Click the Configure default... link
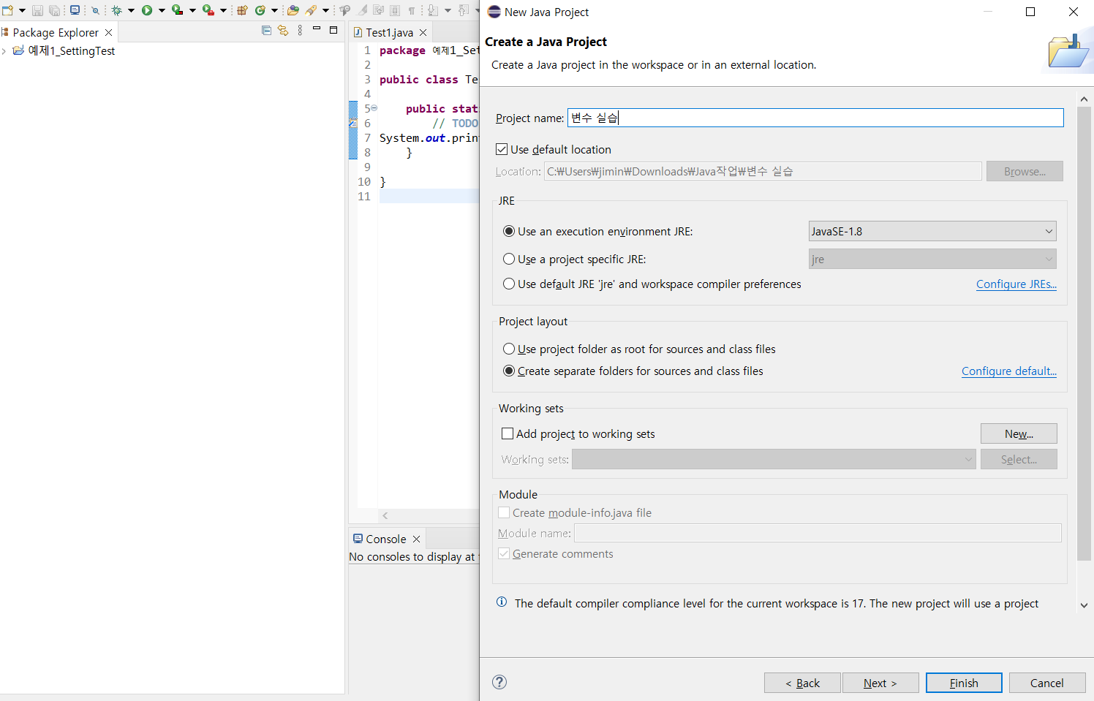The width and height of the screenshot is (1094, 701). click(1009, 371)
